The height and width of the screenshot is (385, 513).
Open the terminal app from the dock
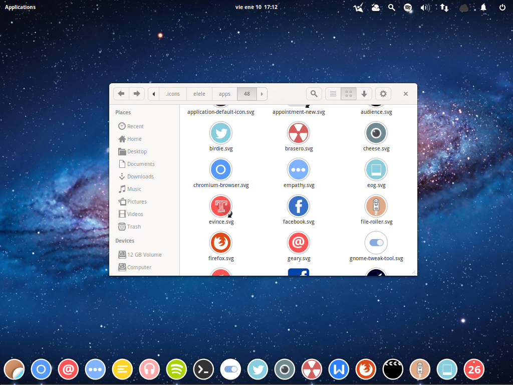pos(203,369)
